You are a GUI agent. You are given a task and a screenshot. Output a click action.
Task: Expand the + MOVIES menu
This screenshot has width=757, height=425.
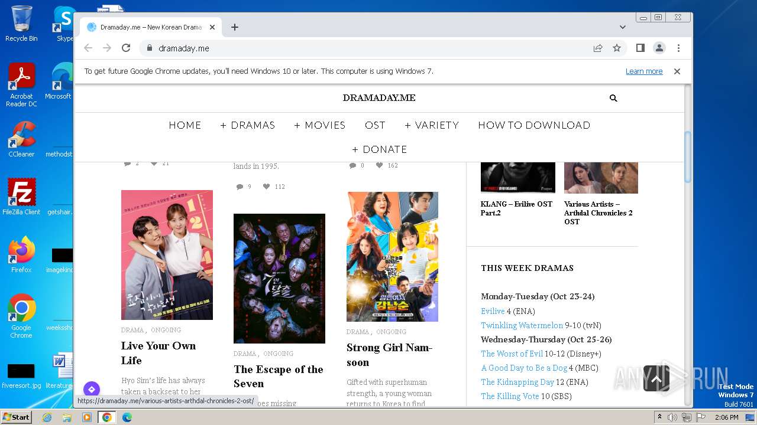320,125
